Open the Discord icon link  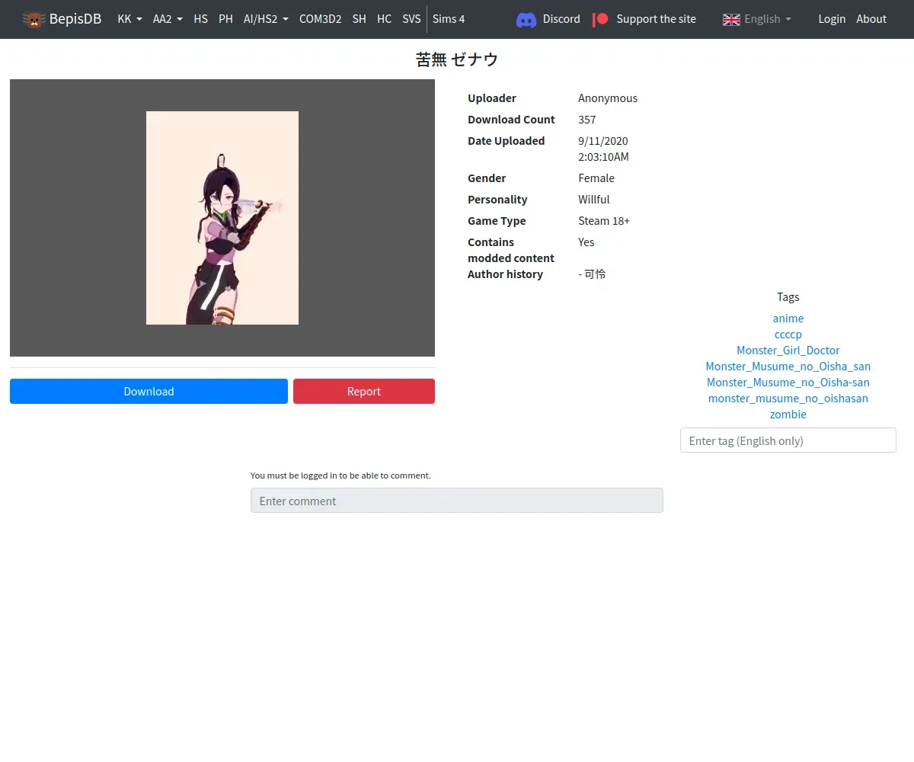(526, 19)
